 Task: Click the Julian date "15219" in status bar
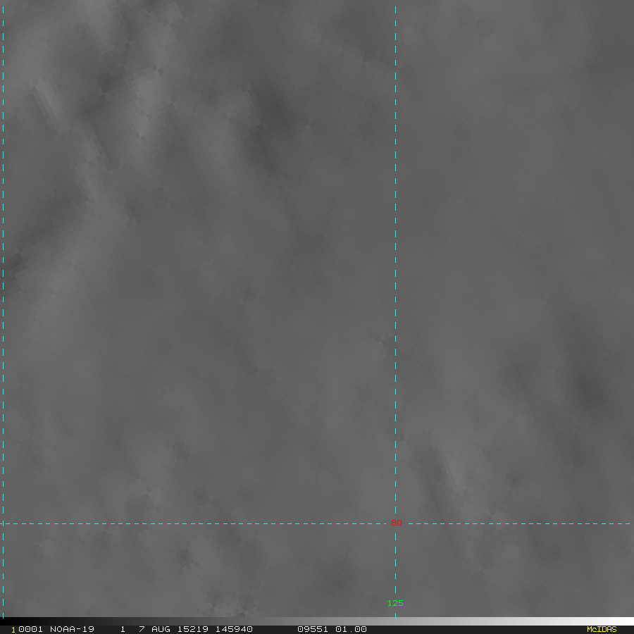pos(193,629)
